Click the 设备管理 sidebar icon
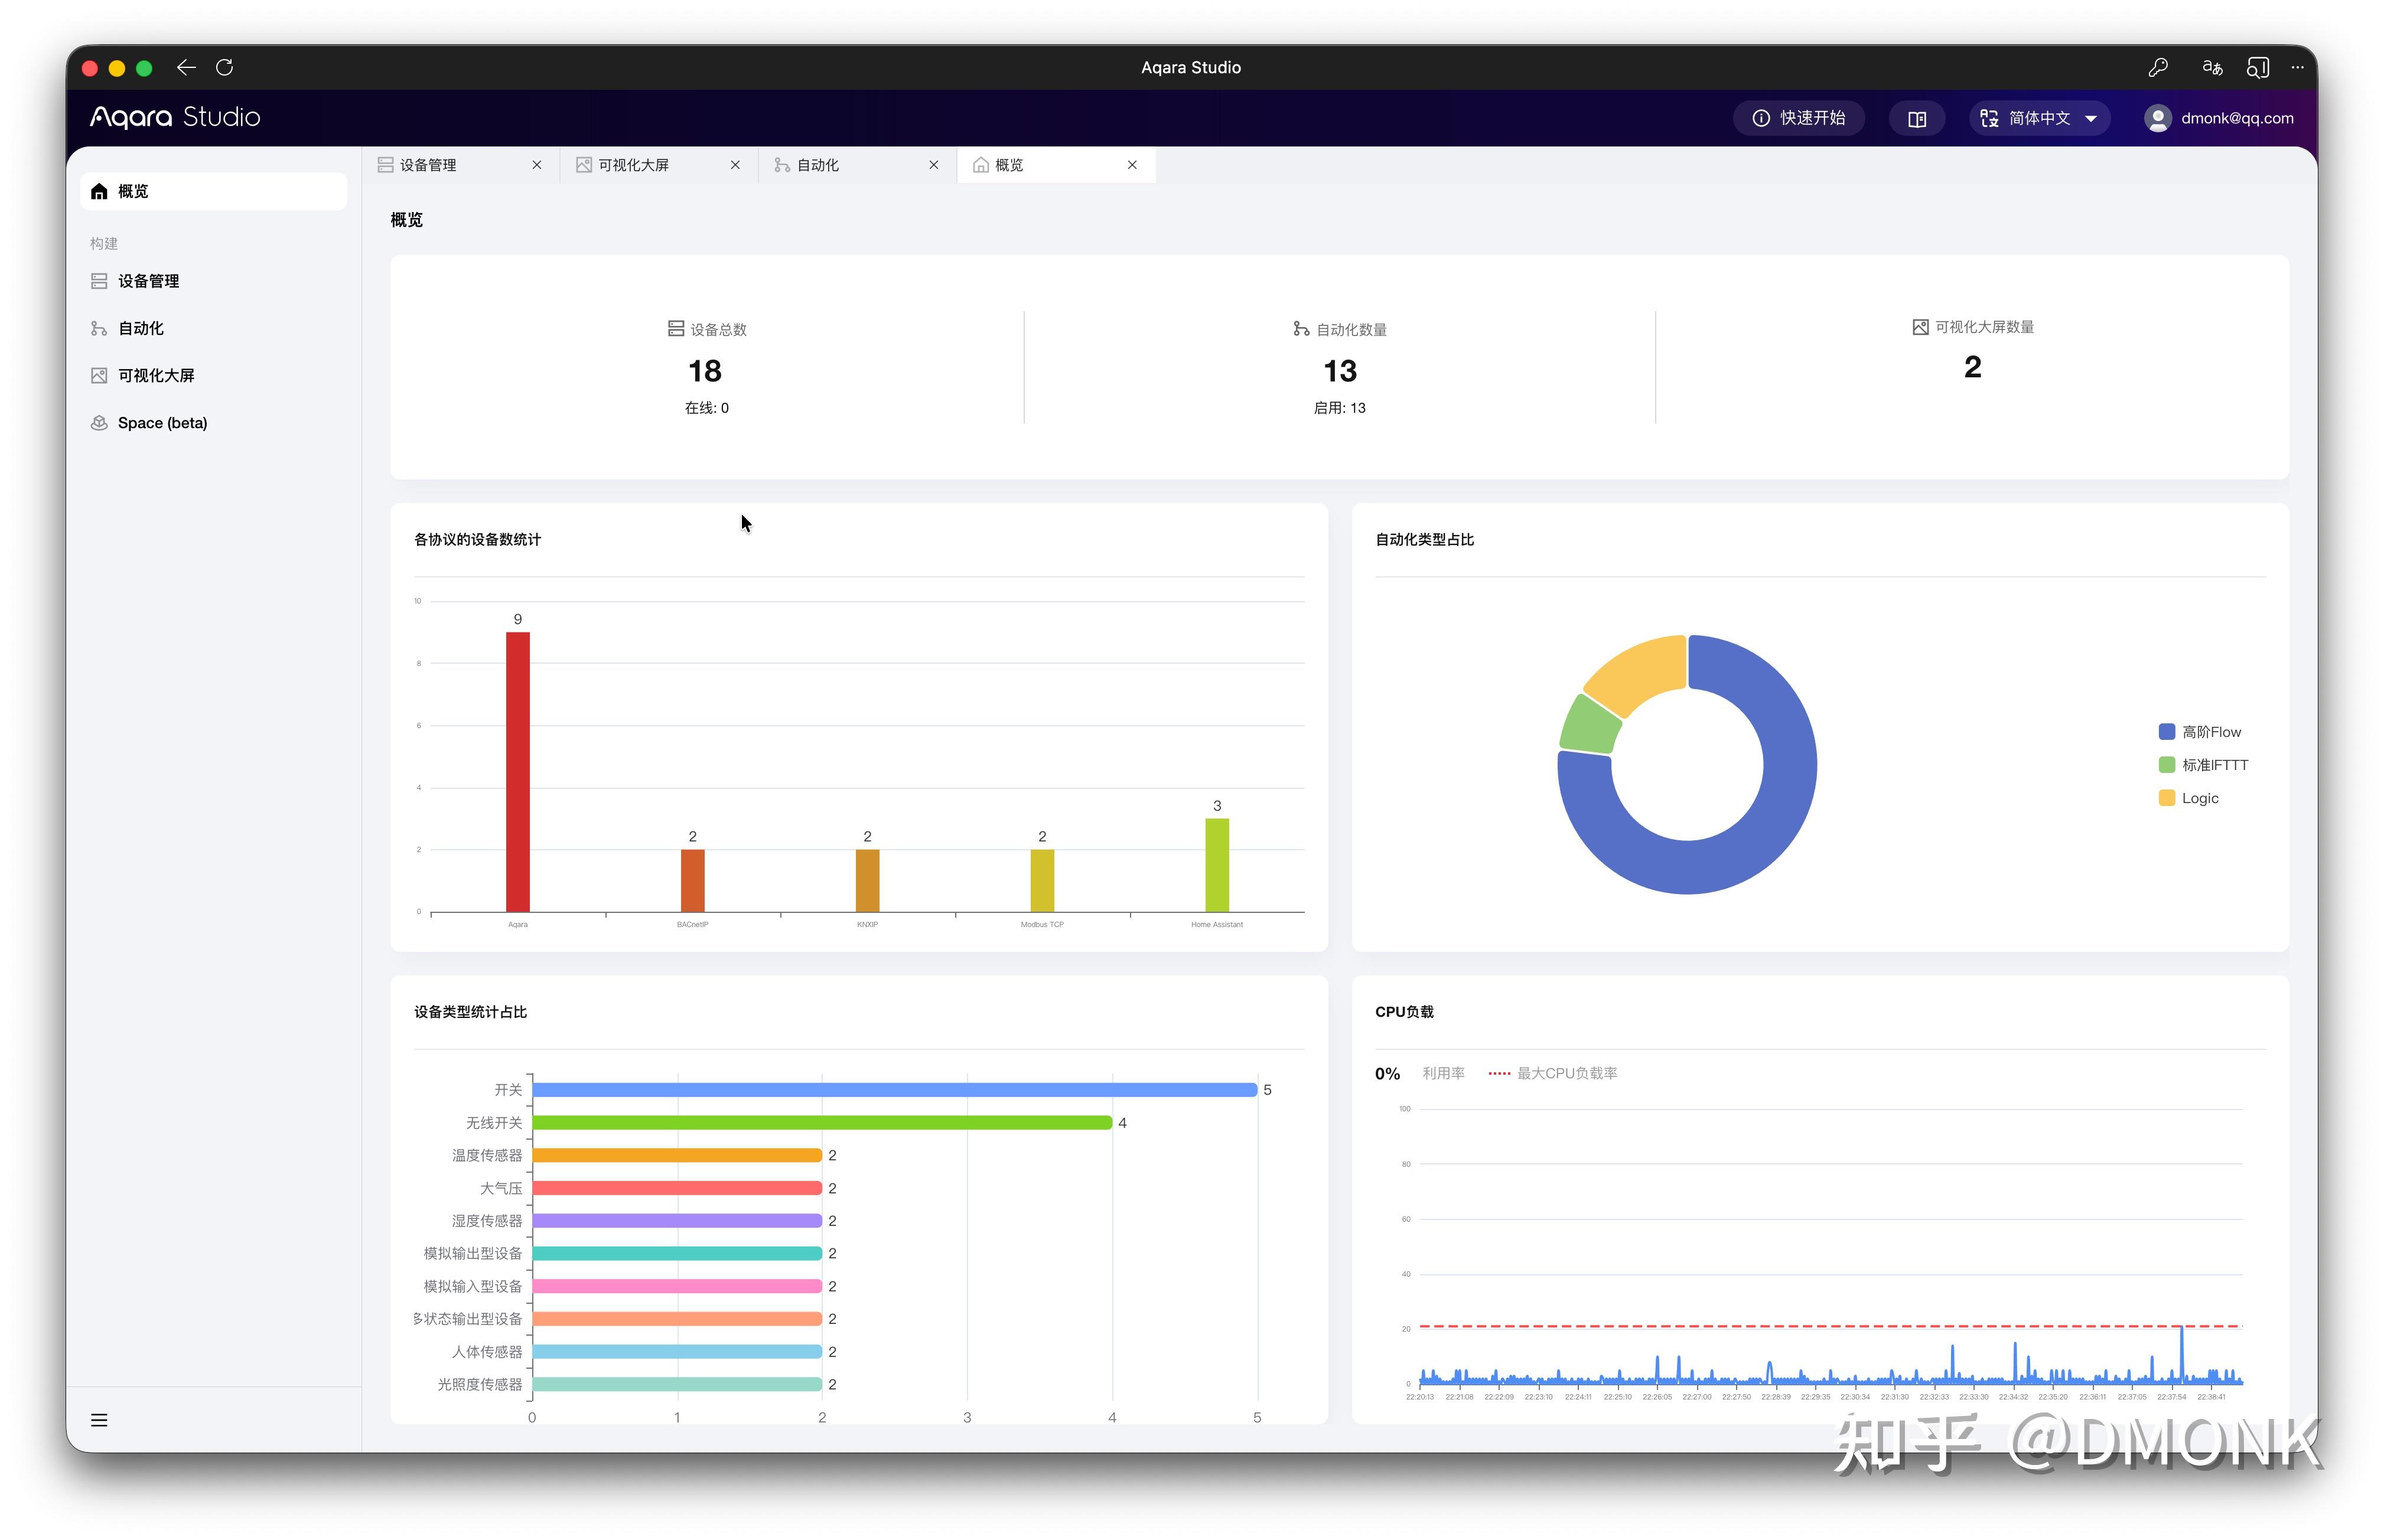Image resolution: width=2384 pixels, height=1540 pixels. click(x=99, y=281)
